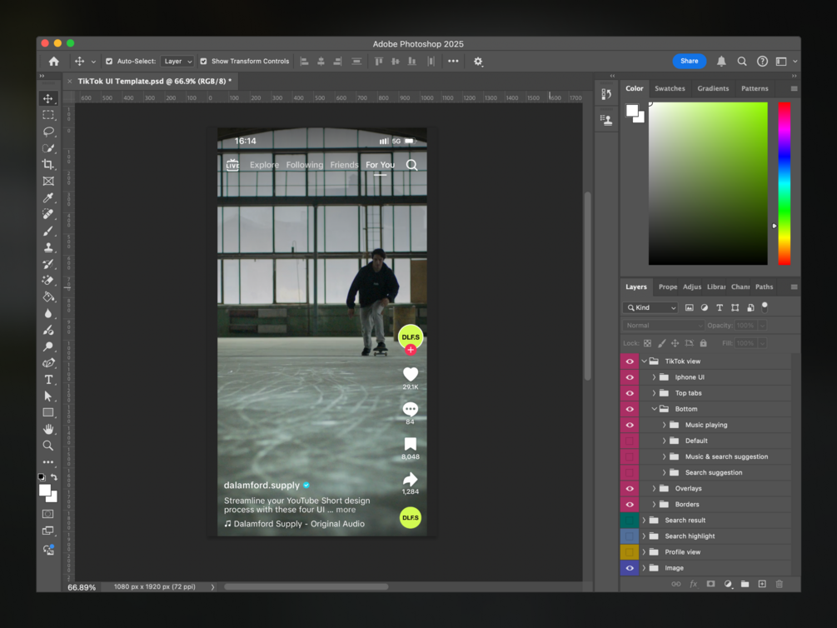Show the Search result group visibility
The height and width of the screenshot is (628, 837).
tap(630, 520)
